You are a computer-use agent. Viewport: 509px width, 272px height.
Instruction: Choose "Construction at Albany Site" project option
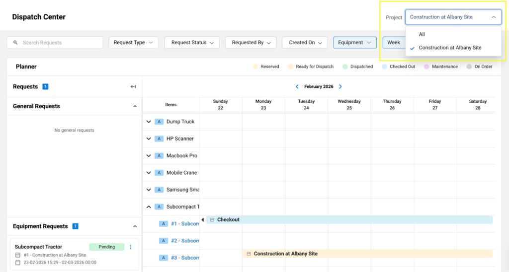pyautogui.click(x=450, y=48)
